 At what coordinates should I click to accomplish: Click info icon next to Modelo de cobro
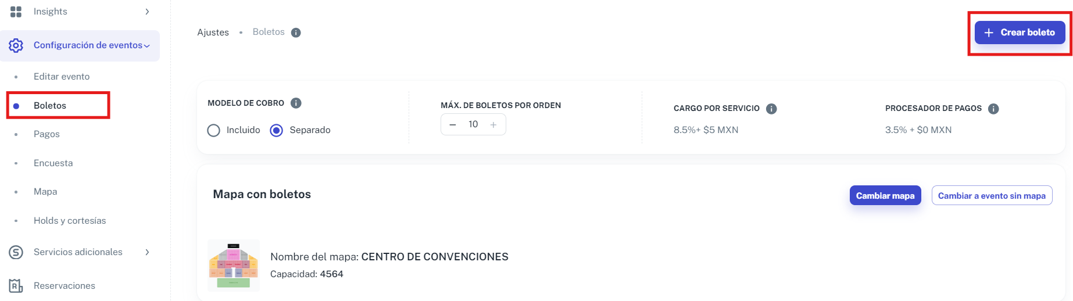[296, 103]
